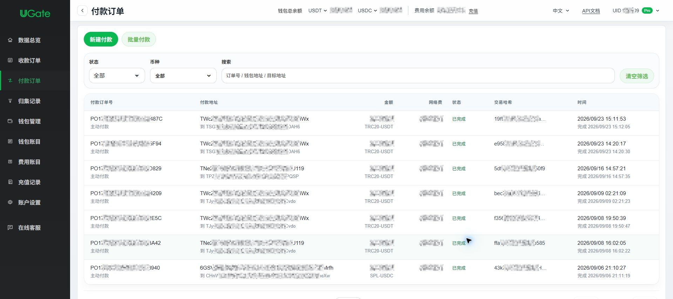The width and height of the screenshot is (673, 299).
Task: Click the back arrow next to 付款订单 title
Action: click(82, 10)
